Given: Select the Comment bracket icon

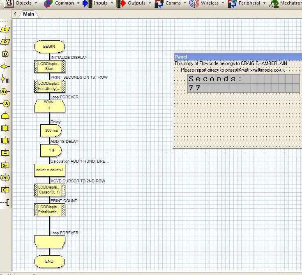Looking at the screenshot, I should [x=5, y=203].
